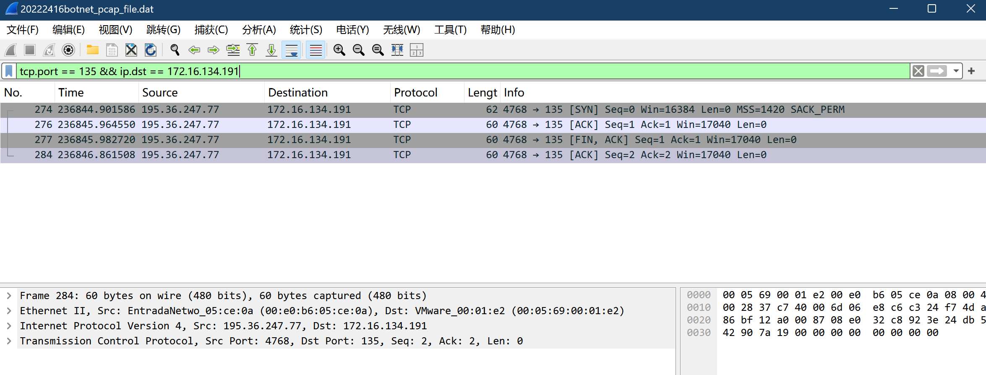Edit the display filter text field
Image resolution: width=986 pixels, height=375 pixels.
463,71
